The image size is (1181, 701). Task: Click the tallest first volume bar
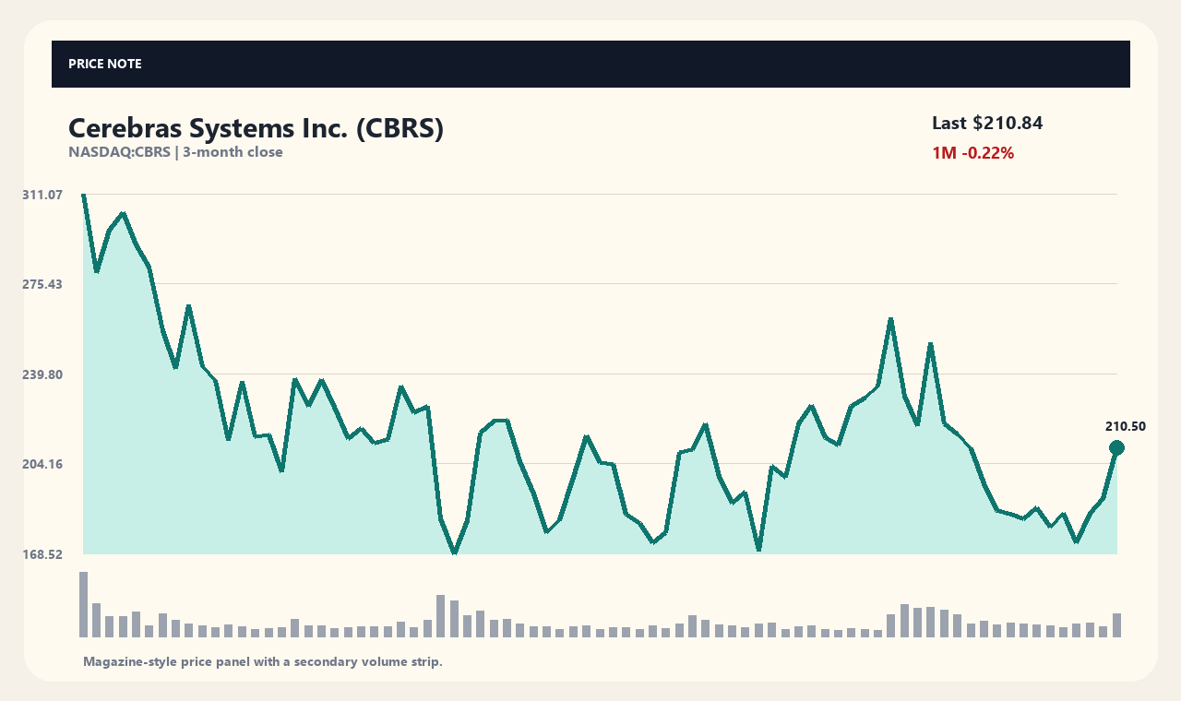83,605
